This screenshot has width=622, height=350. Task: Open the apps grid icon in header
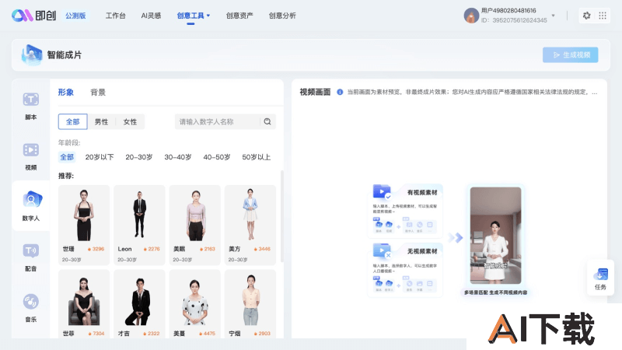point(602,16)
